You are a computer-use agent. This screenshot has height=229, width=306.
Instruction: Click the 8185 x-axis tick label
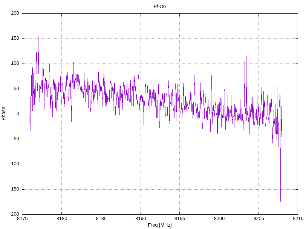click(101, 219)
